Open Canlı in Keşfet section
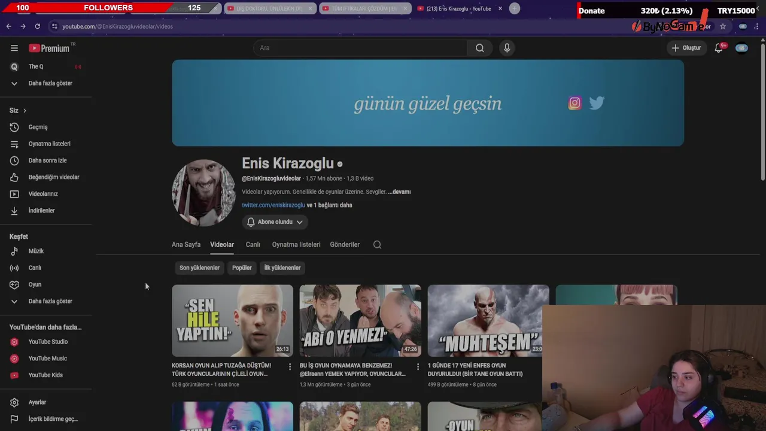Screen dimensions: 766x431 (x=46, y=268)
